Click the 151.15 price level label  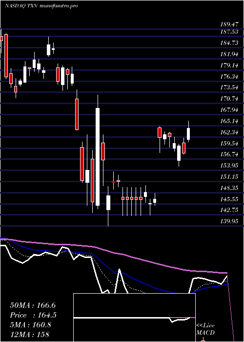(x=229, y=177)
